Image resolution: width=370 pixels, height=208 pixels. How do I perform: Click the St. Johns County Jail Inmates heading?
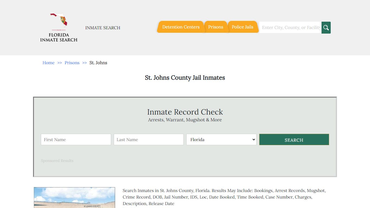(185, 78)
